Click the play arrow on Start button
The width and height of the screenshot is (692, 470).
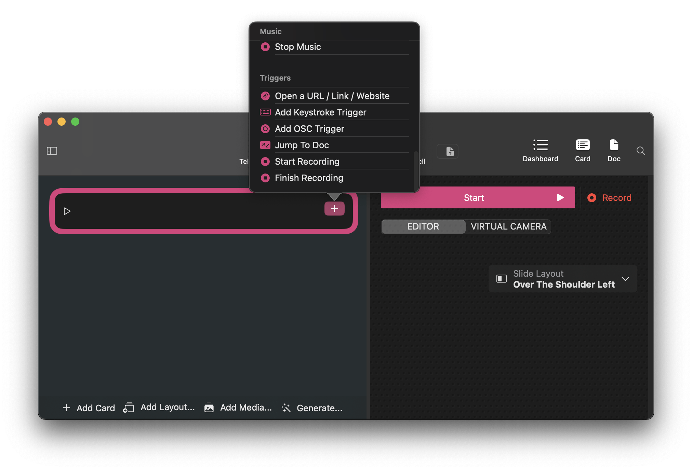click(560, 197)
